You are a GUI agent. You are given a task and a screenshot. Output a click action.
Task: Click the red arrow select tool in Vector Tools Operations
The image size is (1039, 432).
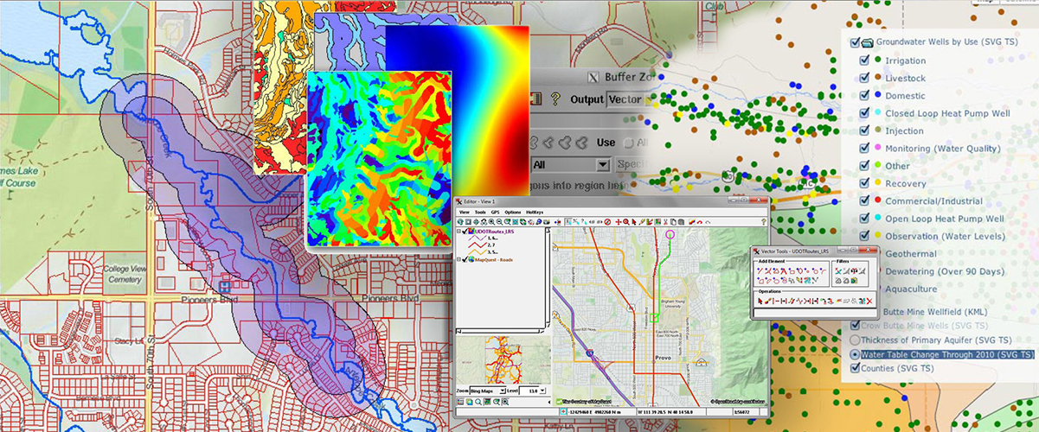click(760, 301)
